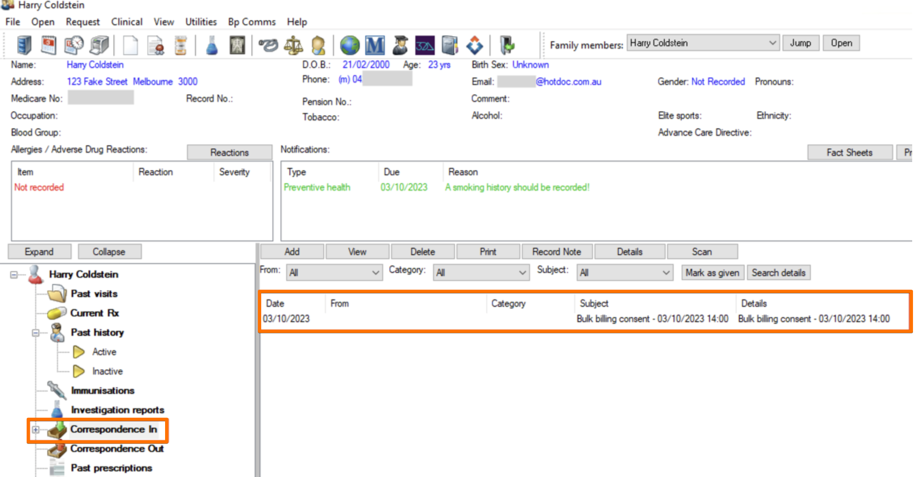Click the Subject column header
915x477 pixels.
coord(655,303)
